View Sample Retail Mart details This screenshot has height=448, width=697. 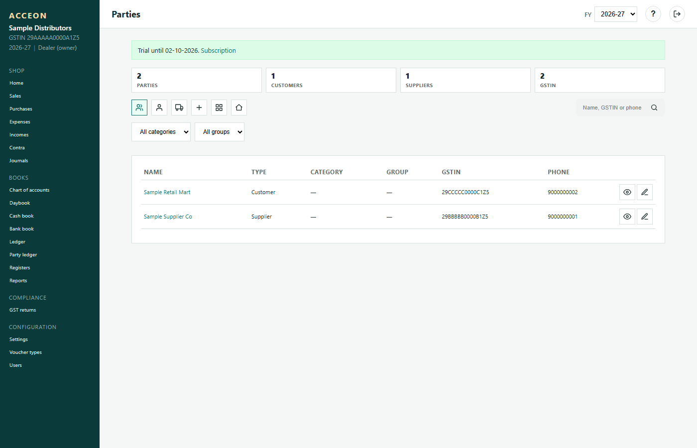click(627, 192)
